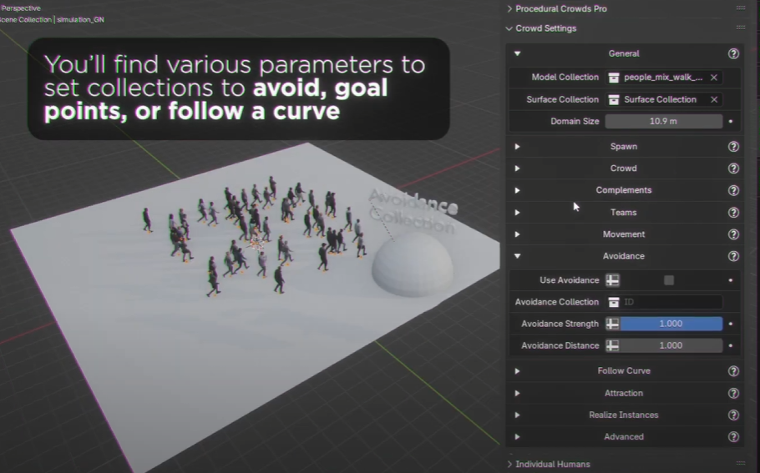
Task: Open the Individual Humans panel
Action: point(552,464)
